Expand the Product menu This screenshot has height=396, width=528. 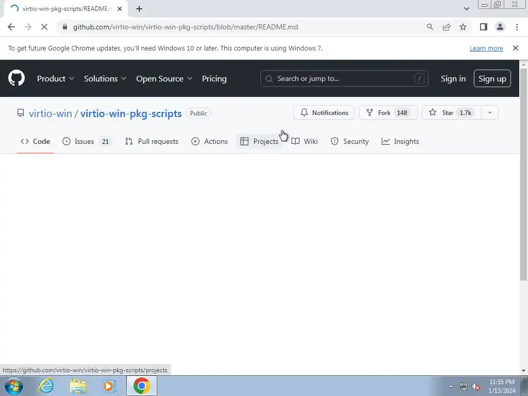[56, 78]
